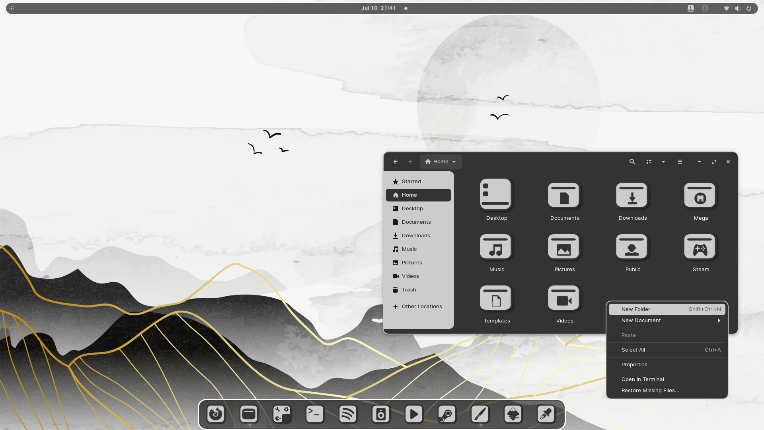Select Downloads in the sidebar
764x430 pixels.
click(418, 236)
